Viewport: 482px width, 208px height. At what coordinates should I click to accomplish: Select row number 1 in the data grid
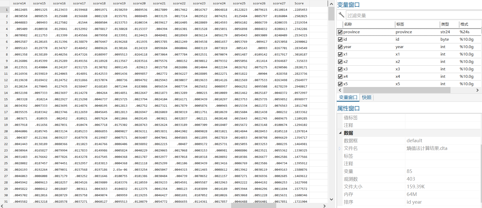point(5,10)
